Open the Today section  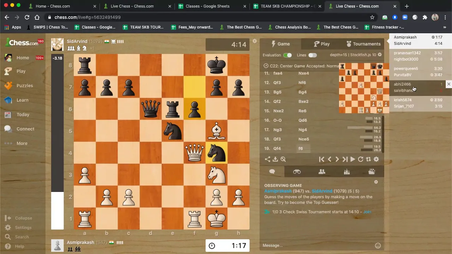(x=17, y=114)
